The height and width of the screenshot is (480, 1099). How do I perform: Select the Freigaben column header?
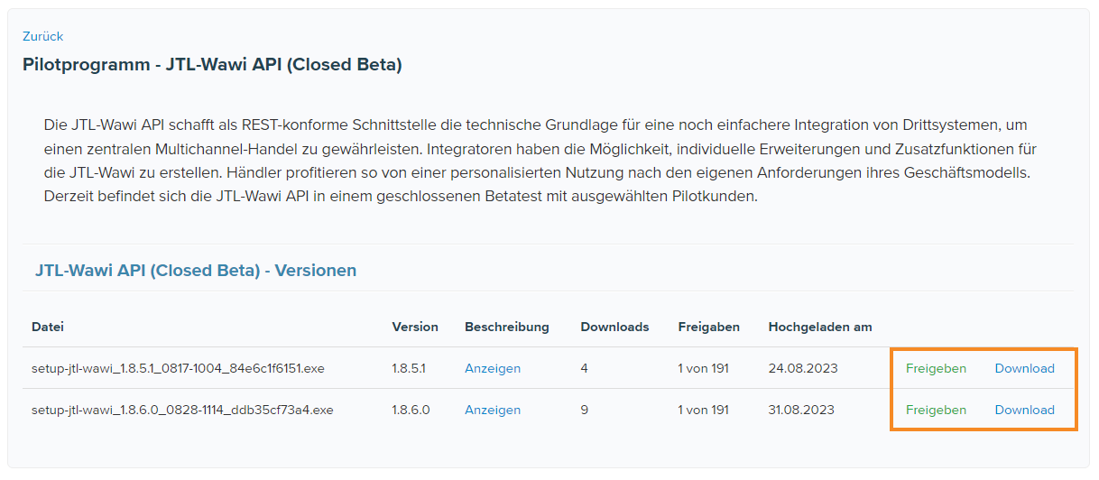709,327
